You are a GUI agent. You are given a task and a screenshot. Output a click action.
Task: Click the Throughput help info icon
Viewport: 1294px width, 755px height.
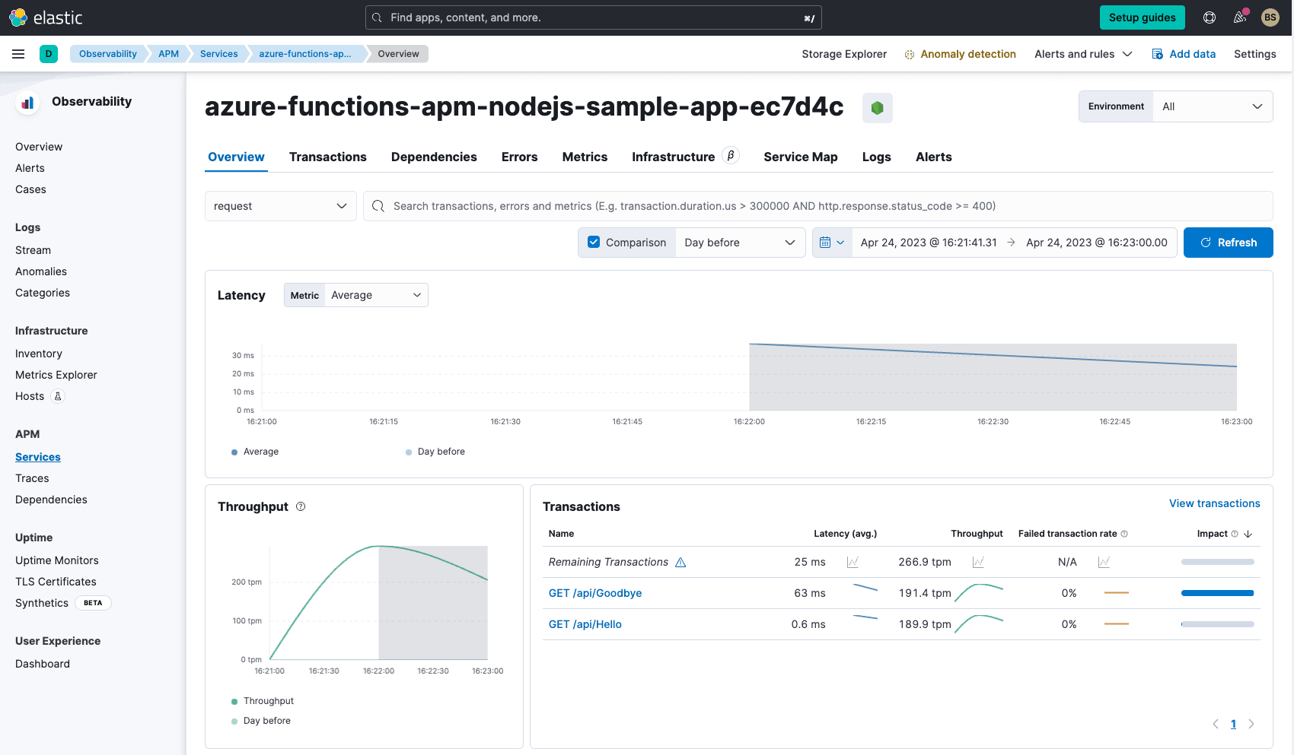click(x=301, y=506)
